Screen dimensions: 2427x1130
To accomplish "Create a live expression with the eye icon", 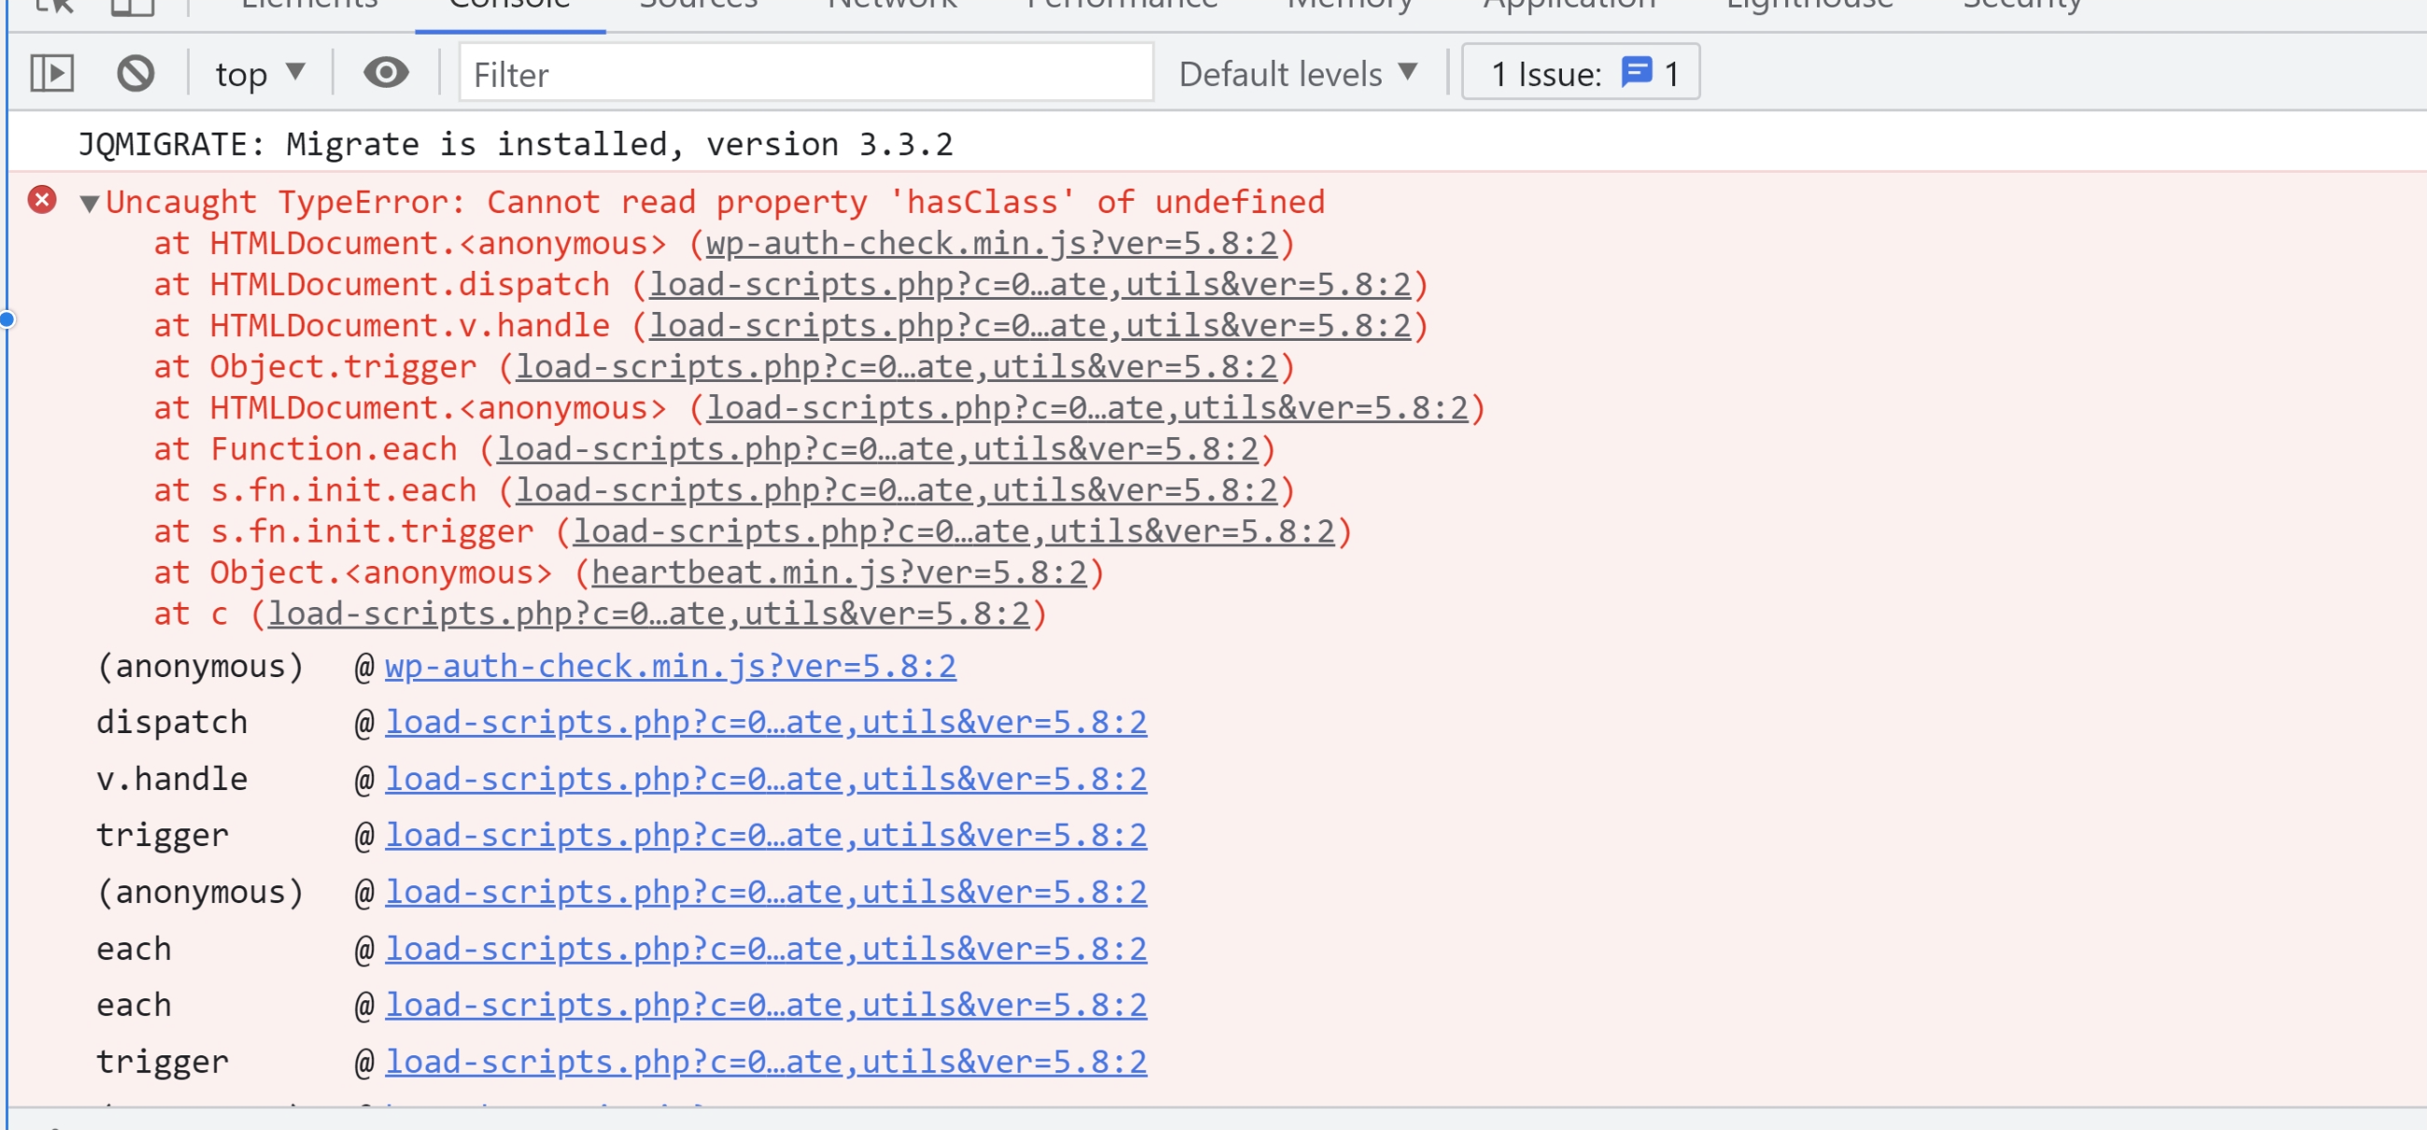I will click(385, 73).
